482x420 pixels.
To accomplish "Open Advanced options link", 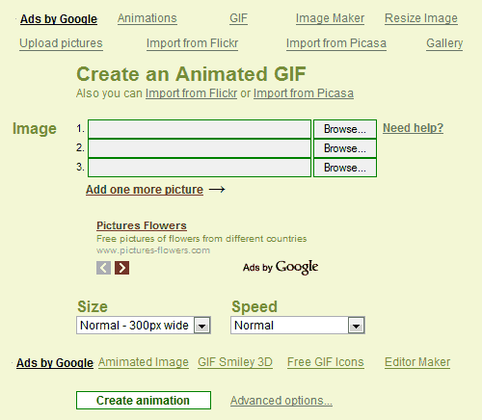I will [x=281, y=401].
